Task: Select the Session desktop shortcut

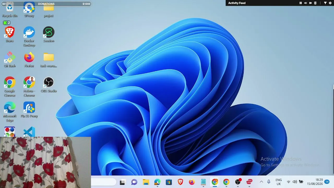Action: 49,34
